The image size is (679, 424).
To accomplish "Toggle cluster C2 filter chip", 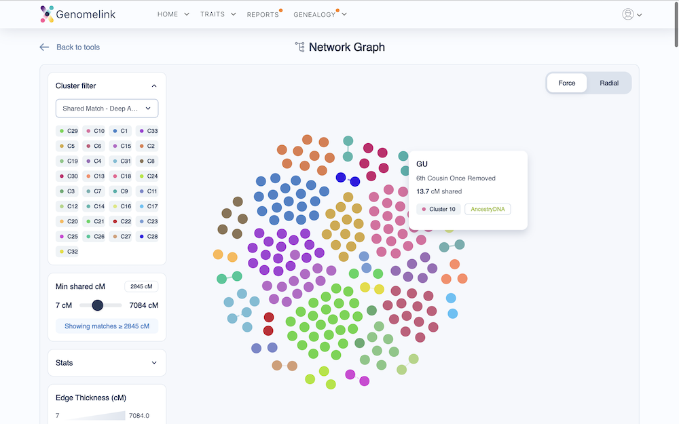I will coord(147,147).
